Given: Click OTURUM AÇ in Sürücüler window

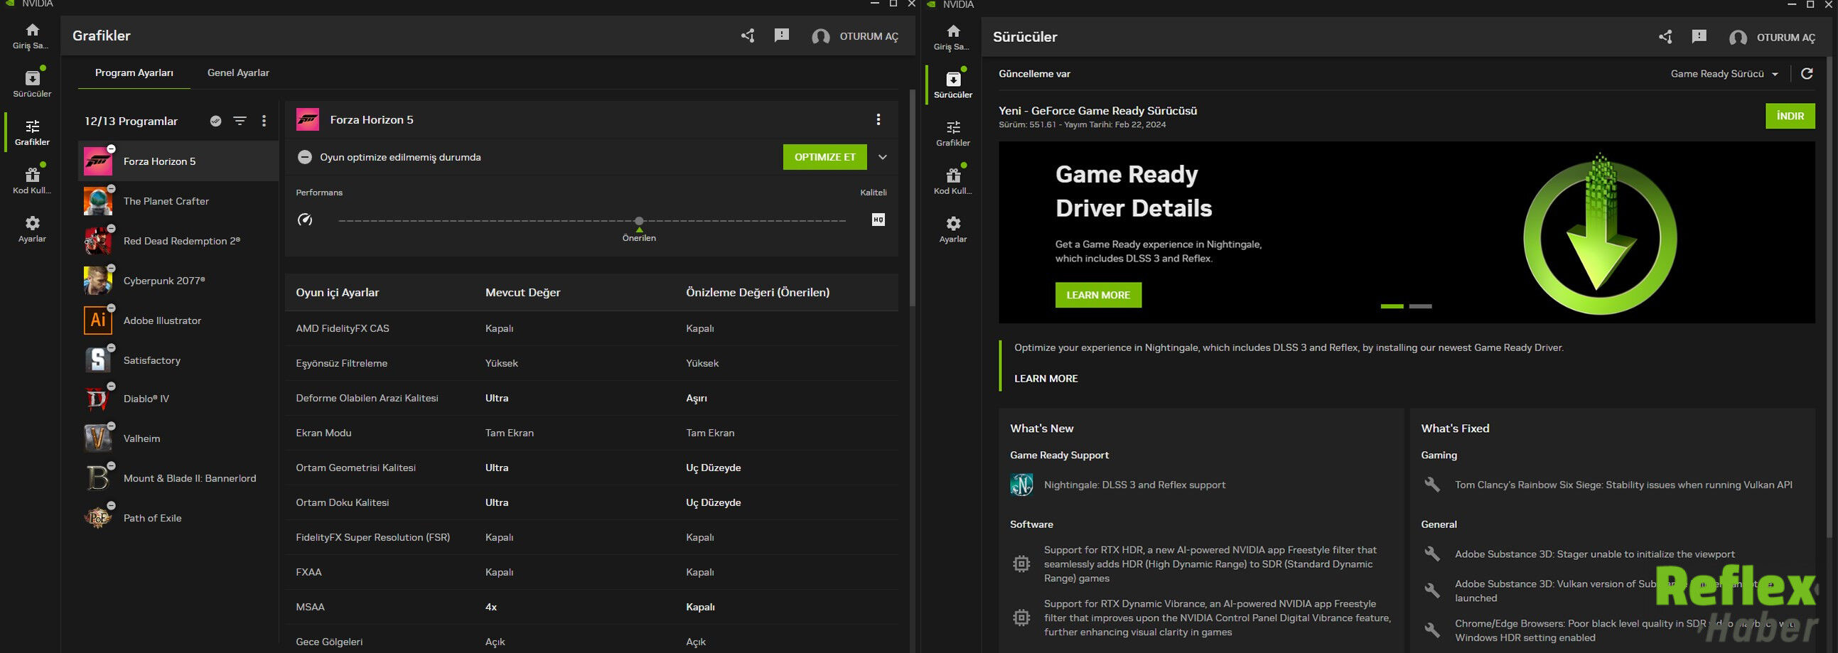Looking at the screenshot, I should pos(1773,38).
